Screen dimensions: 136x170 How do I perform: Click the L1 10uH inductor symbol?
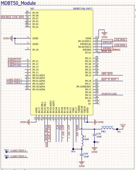pyautogui.click(x=82, y=141)
